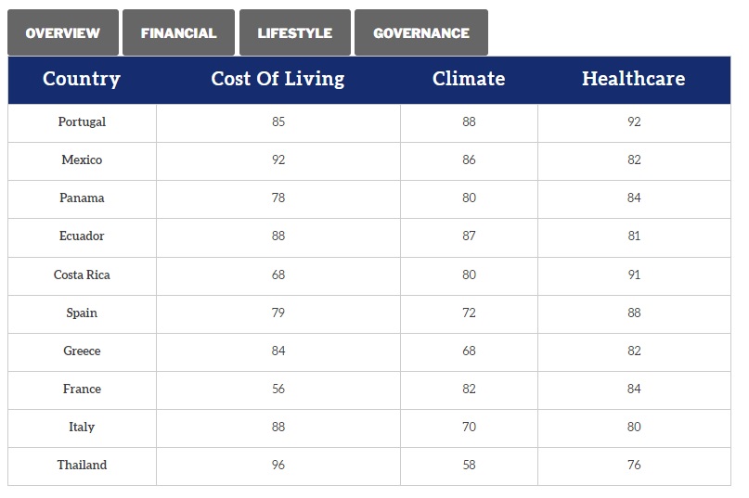Select the Costa Rica country cell
Screen dimensions: 749x498
[x=82, y=275]
